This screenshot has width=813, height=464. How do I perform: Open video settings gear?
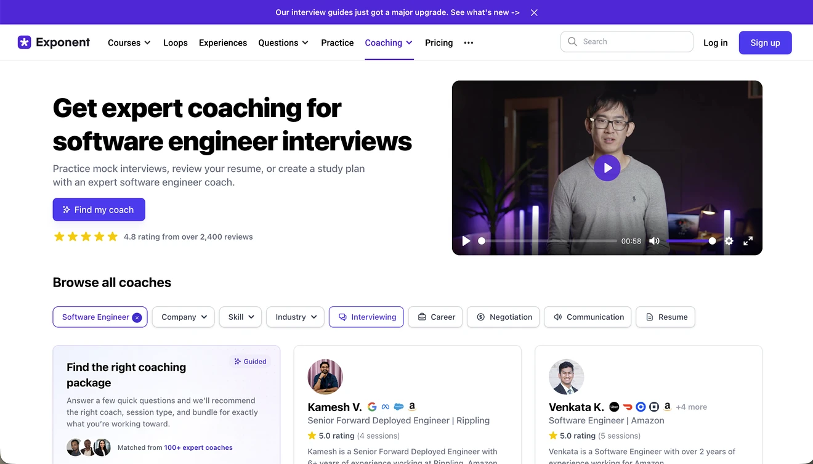(x=729, y=241)
